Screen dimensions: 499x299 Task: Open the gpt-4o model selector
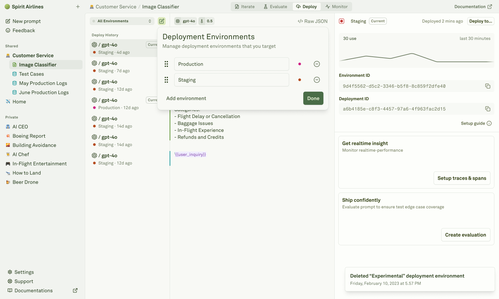(185, 21)
